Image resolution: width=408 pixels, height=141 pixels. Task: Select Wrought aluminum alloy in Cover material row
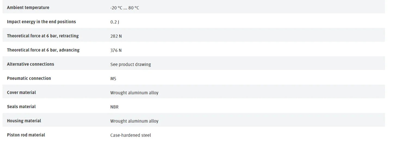[x=134, y=93]
